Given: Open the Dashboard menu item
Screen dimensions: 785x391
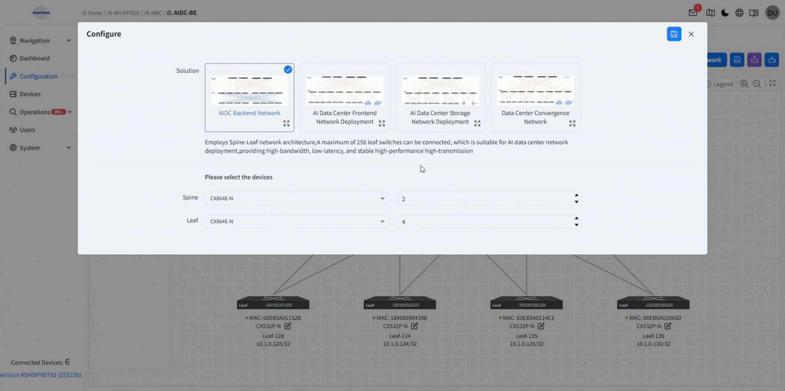Looking at the screenshot, I should [35, 58].
